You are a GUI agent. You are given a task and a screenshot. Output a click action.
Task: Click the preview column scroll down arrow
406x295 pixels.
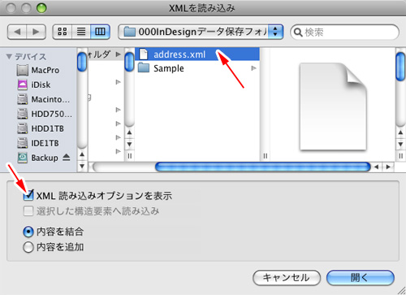click(400, 145)
